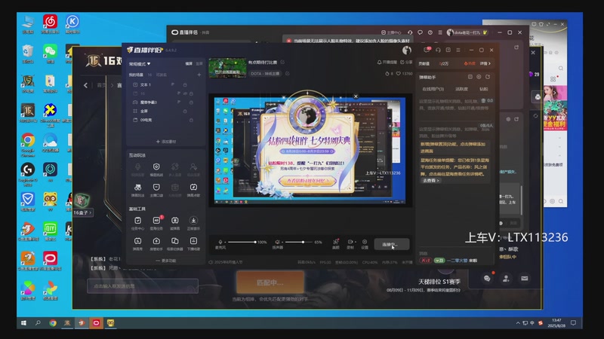604x339 pixels.
Task: Select the 魔兽争霸3 source row
Action: tap(165, 102)
